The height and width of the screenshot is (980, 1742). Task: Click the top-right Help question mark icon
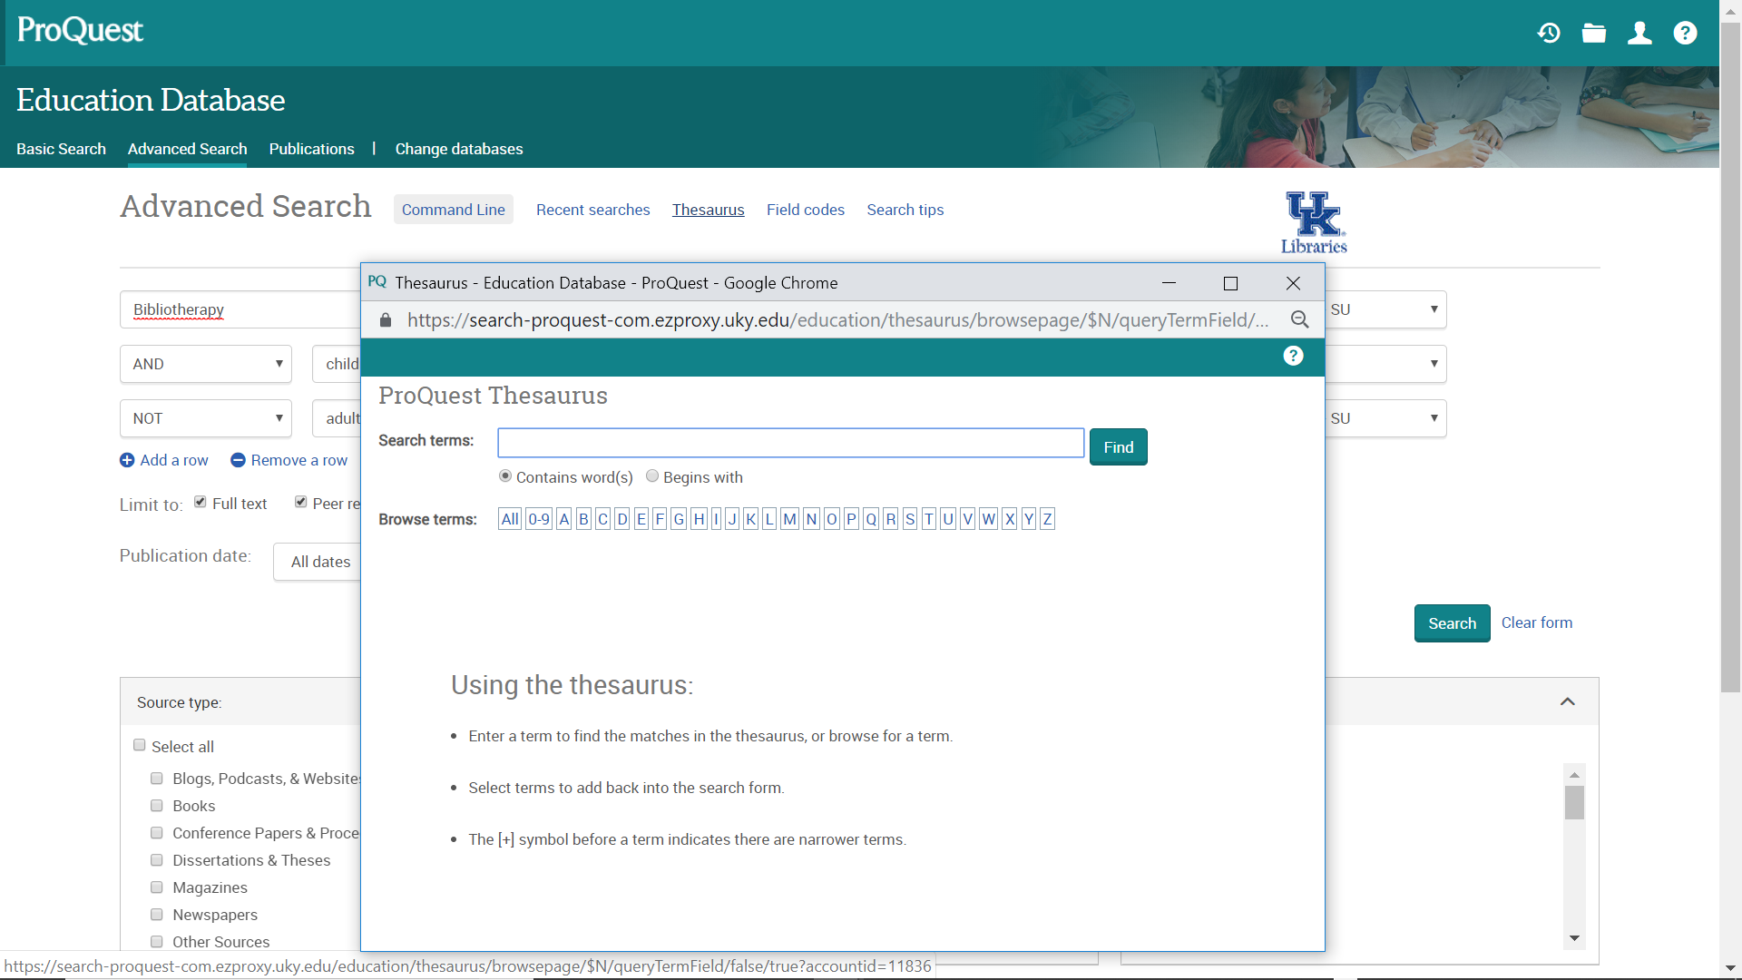(1685, 33)
